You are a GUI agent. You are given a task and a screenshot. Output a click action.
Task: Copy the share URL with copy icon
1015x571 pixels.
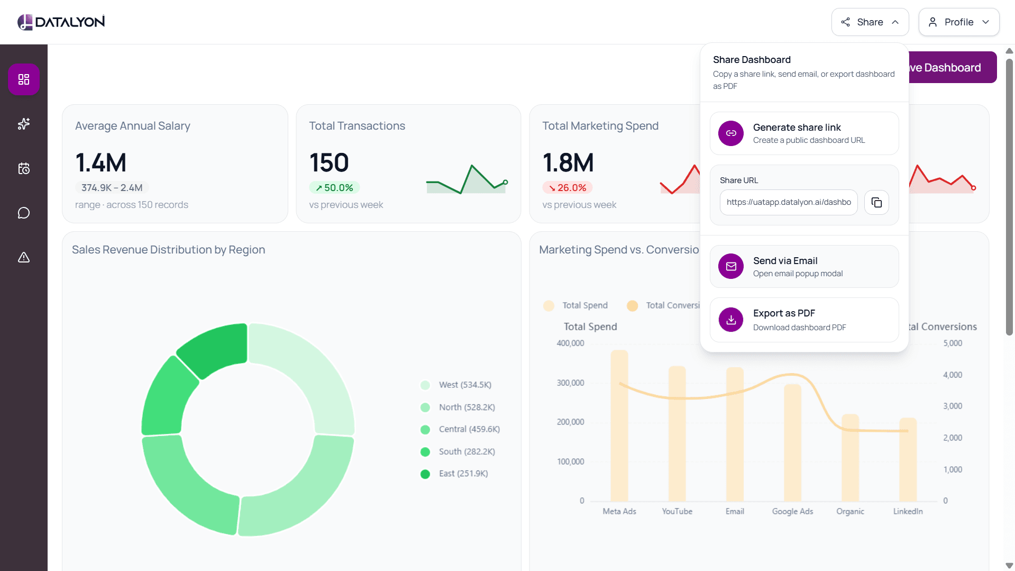point(876,202)
